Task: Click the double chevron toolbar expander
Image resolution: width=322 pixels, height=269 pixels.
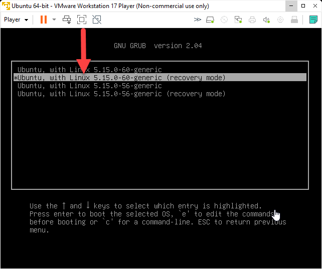Action: [197, 20]
